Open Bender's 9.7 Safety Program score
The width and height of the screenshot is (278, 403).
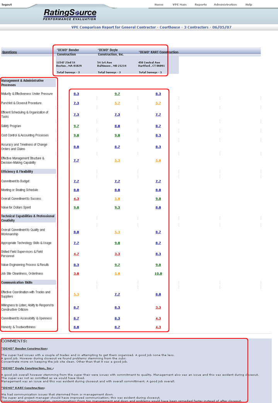76,126
